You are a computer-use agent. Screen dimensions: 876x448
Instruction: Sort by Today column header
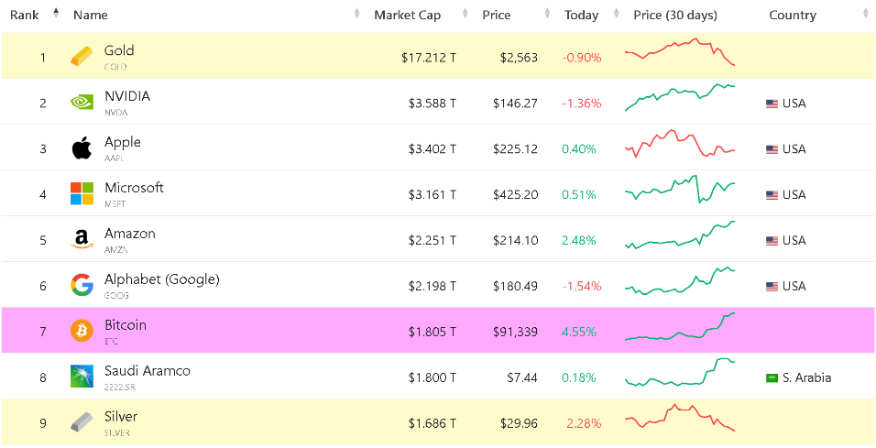(x=581, y=15)
